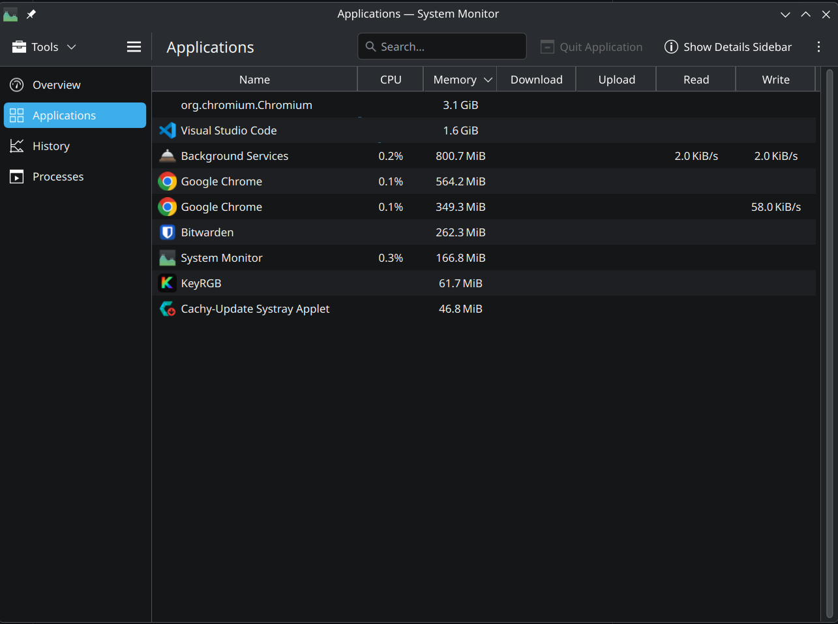Click the 58.0 KiB/s write value
The width and height of the screenshot is (838, 624).
tap(776, 207)
